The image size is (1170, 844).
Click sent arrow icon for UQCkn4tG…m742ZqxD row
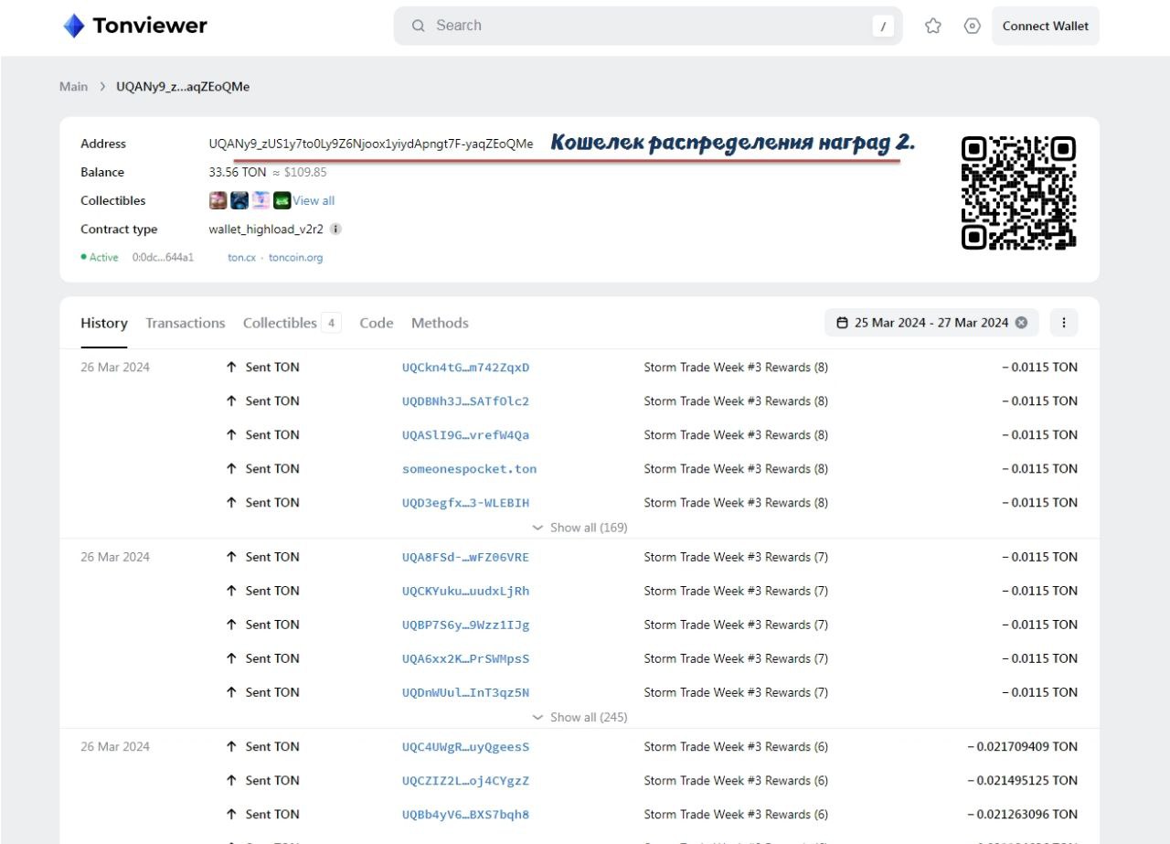click(x=231, y=368)
